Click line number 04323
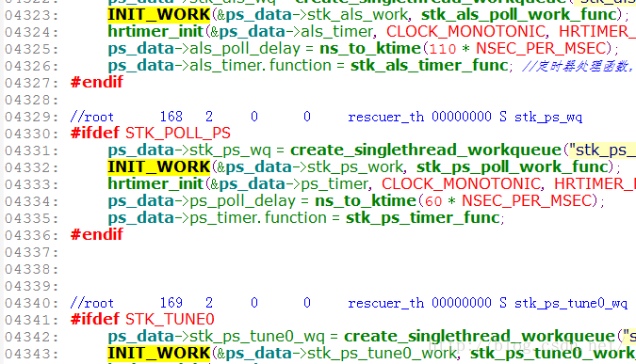The image size is (636, 364). coord(31,15)
